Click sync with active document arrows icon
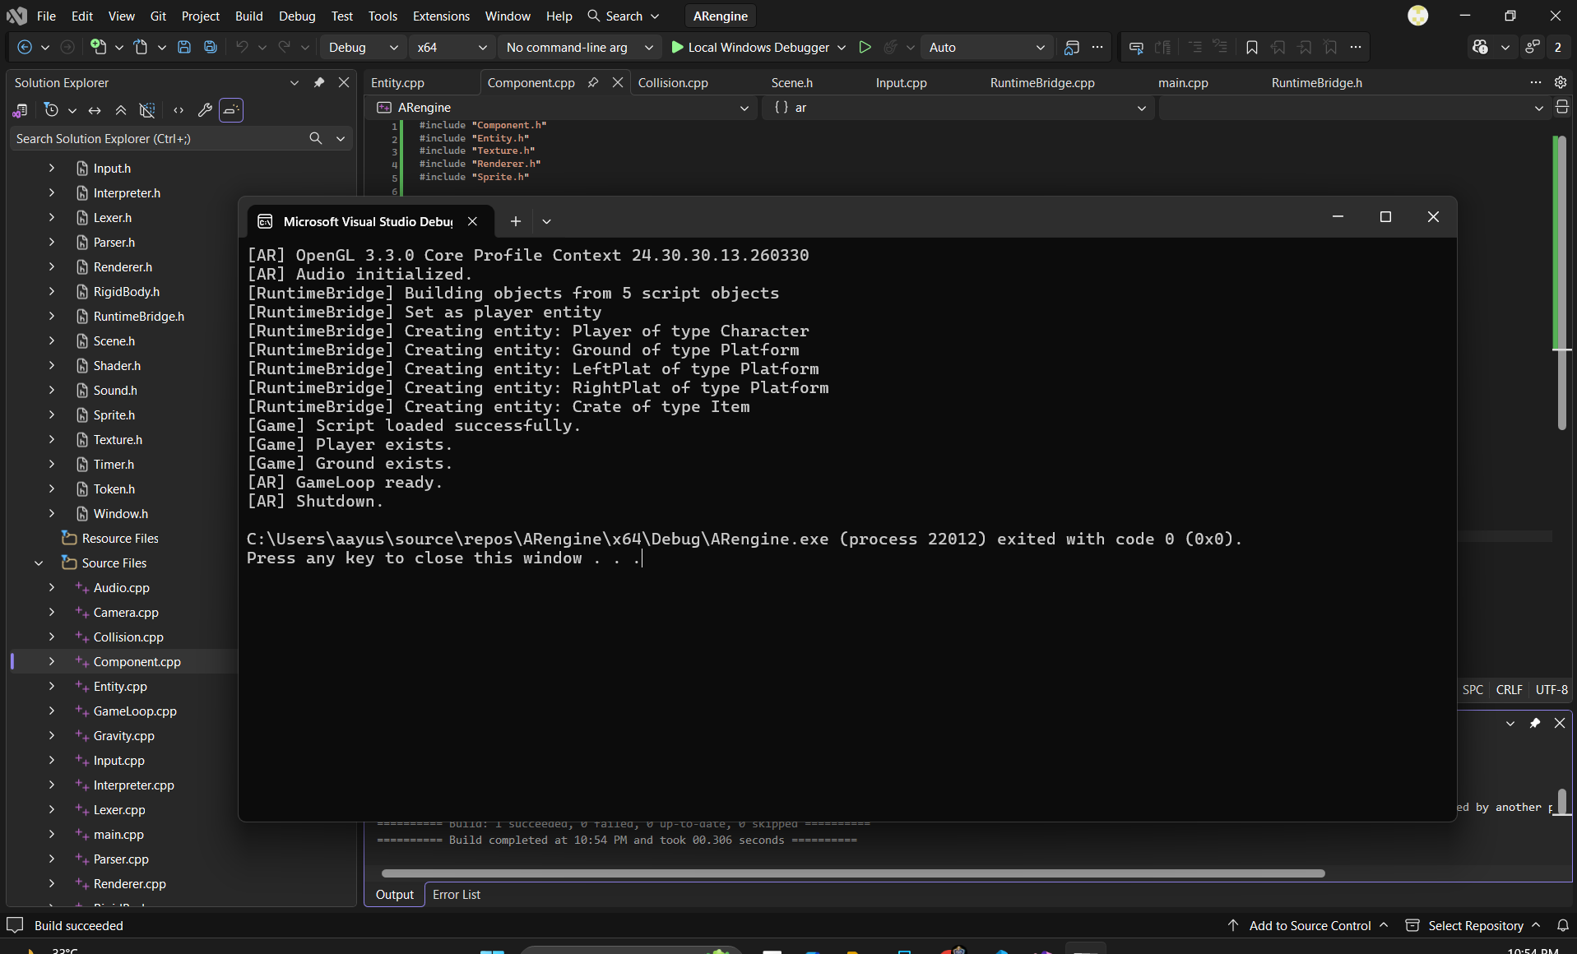 coord(95,110)
